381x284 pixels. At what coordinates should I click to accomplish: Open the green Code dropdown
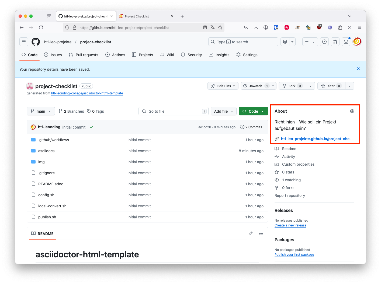point(253,111)
